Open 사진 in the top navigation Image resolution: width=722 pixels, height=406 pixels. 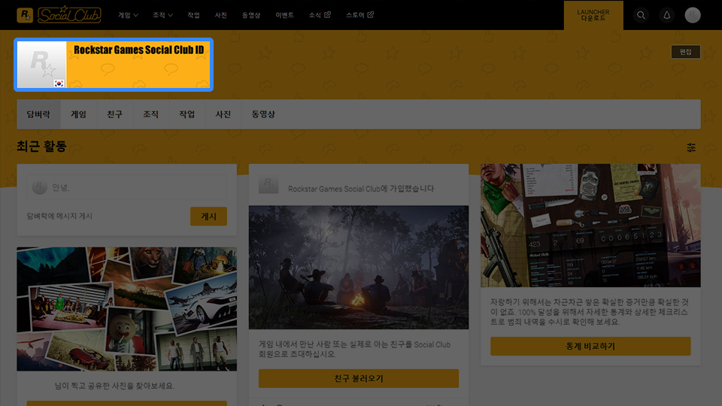click(x=220, y=15)
